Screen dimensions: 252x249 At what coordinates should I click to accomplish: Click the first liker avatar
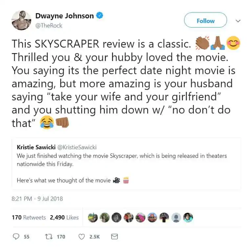click(x=93, y=218)
